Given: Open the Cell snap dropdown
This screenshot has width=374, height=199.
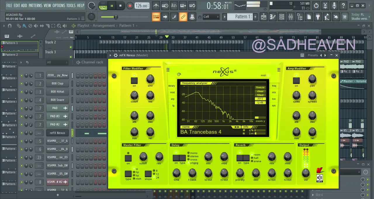Looking at the screenshot, I should (x=211, y=17).
